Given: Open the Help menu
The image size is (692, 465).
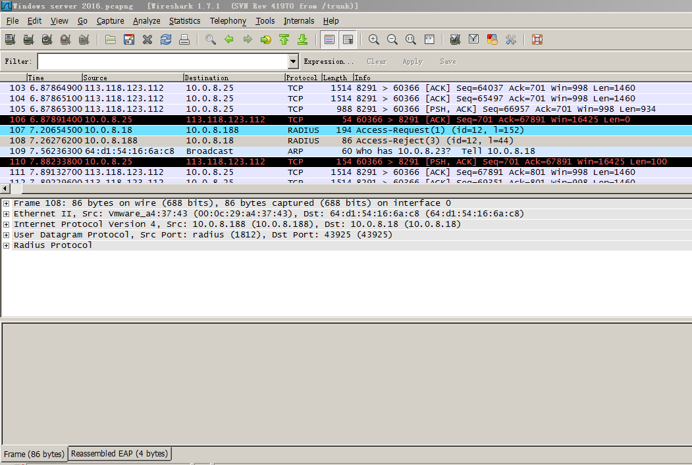Looking at the screenshot, I should click(331, 20).
